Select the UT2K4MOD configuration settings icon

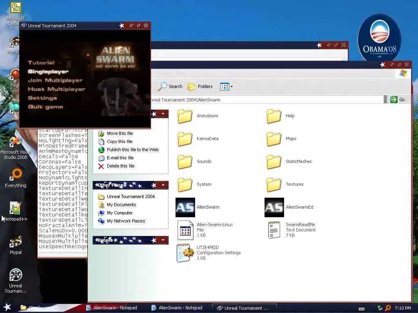[x=185, y=253]
